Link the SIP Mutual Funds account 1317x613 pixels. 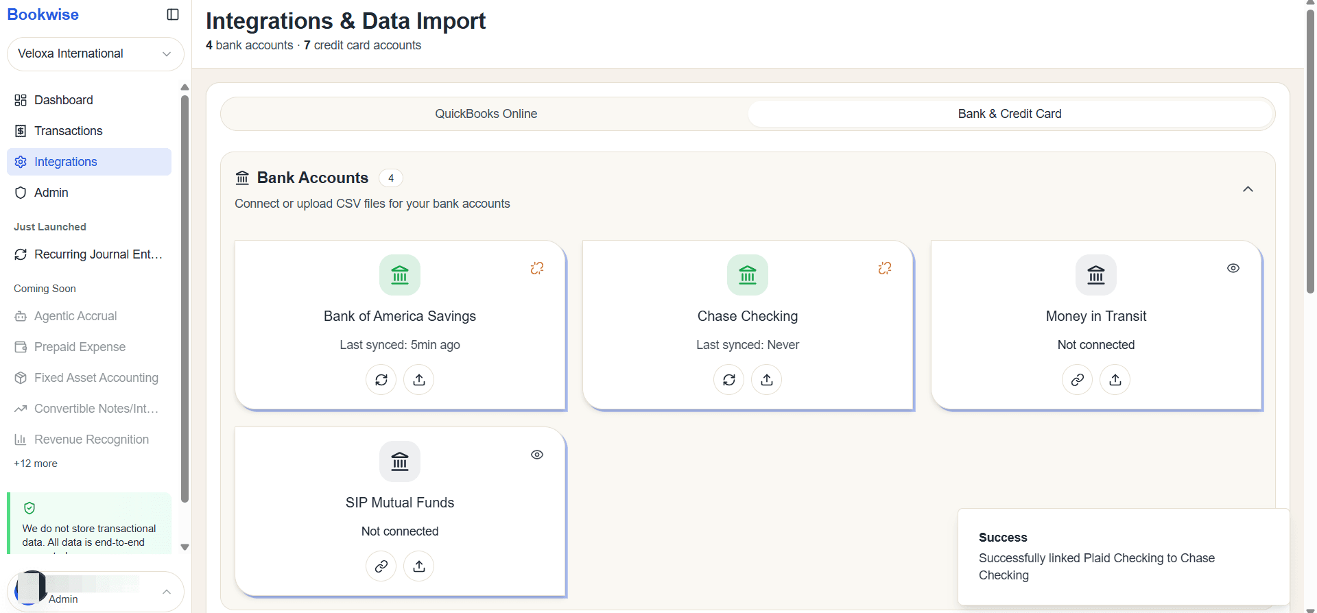tap(381, 566)
